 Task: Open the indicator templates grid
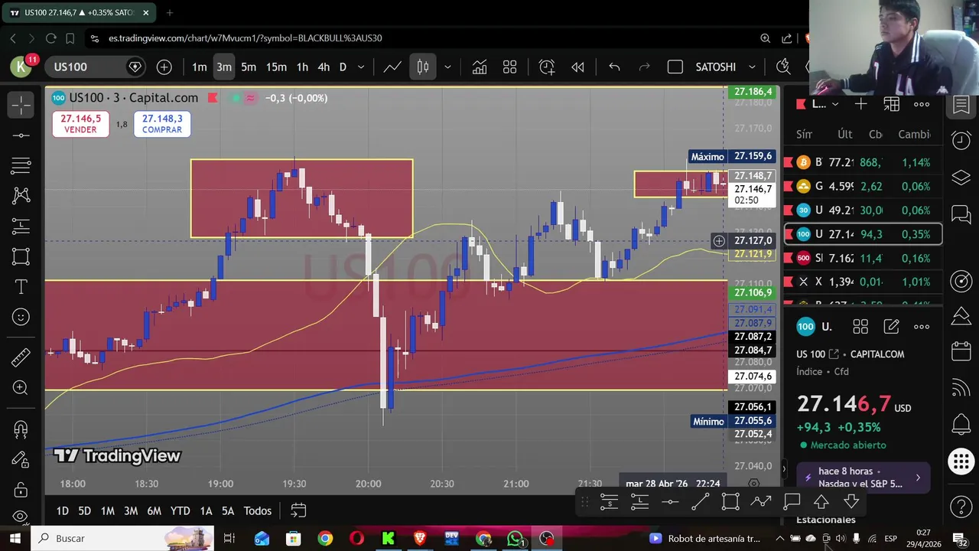510,67
